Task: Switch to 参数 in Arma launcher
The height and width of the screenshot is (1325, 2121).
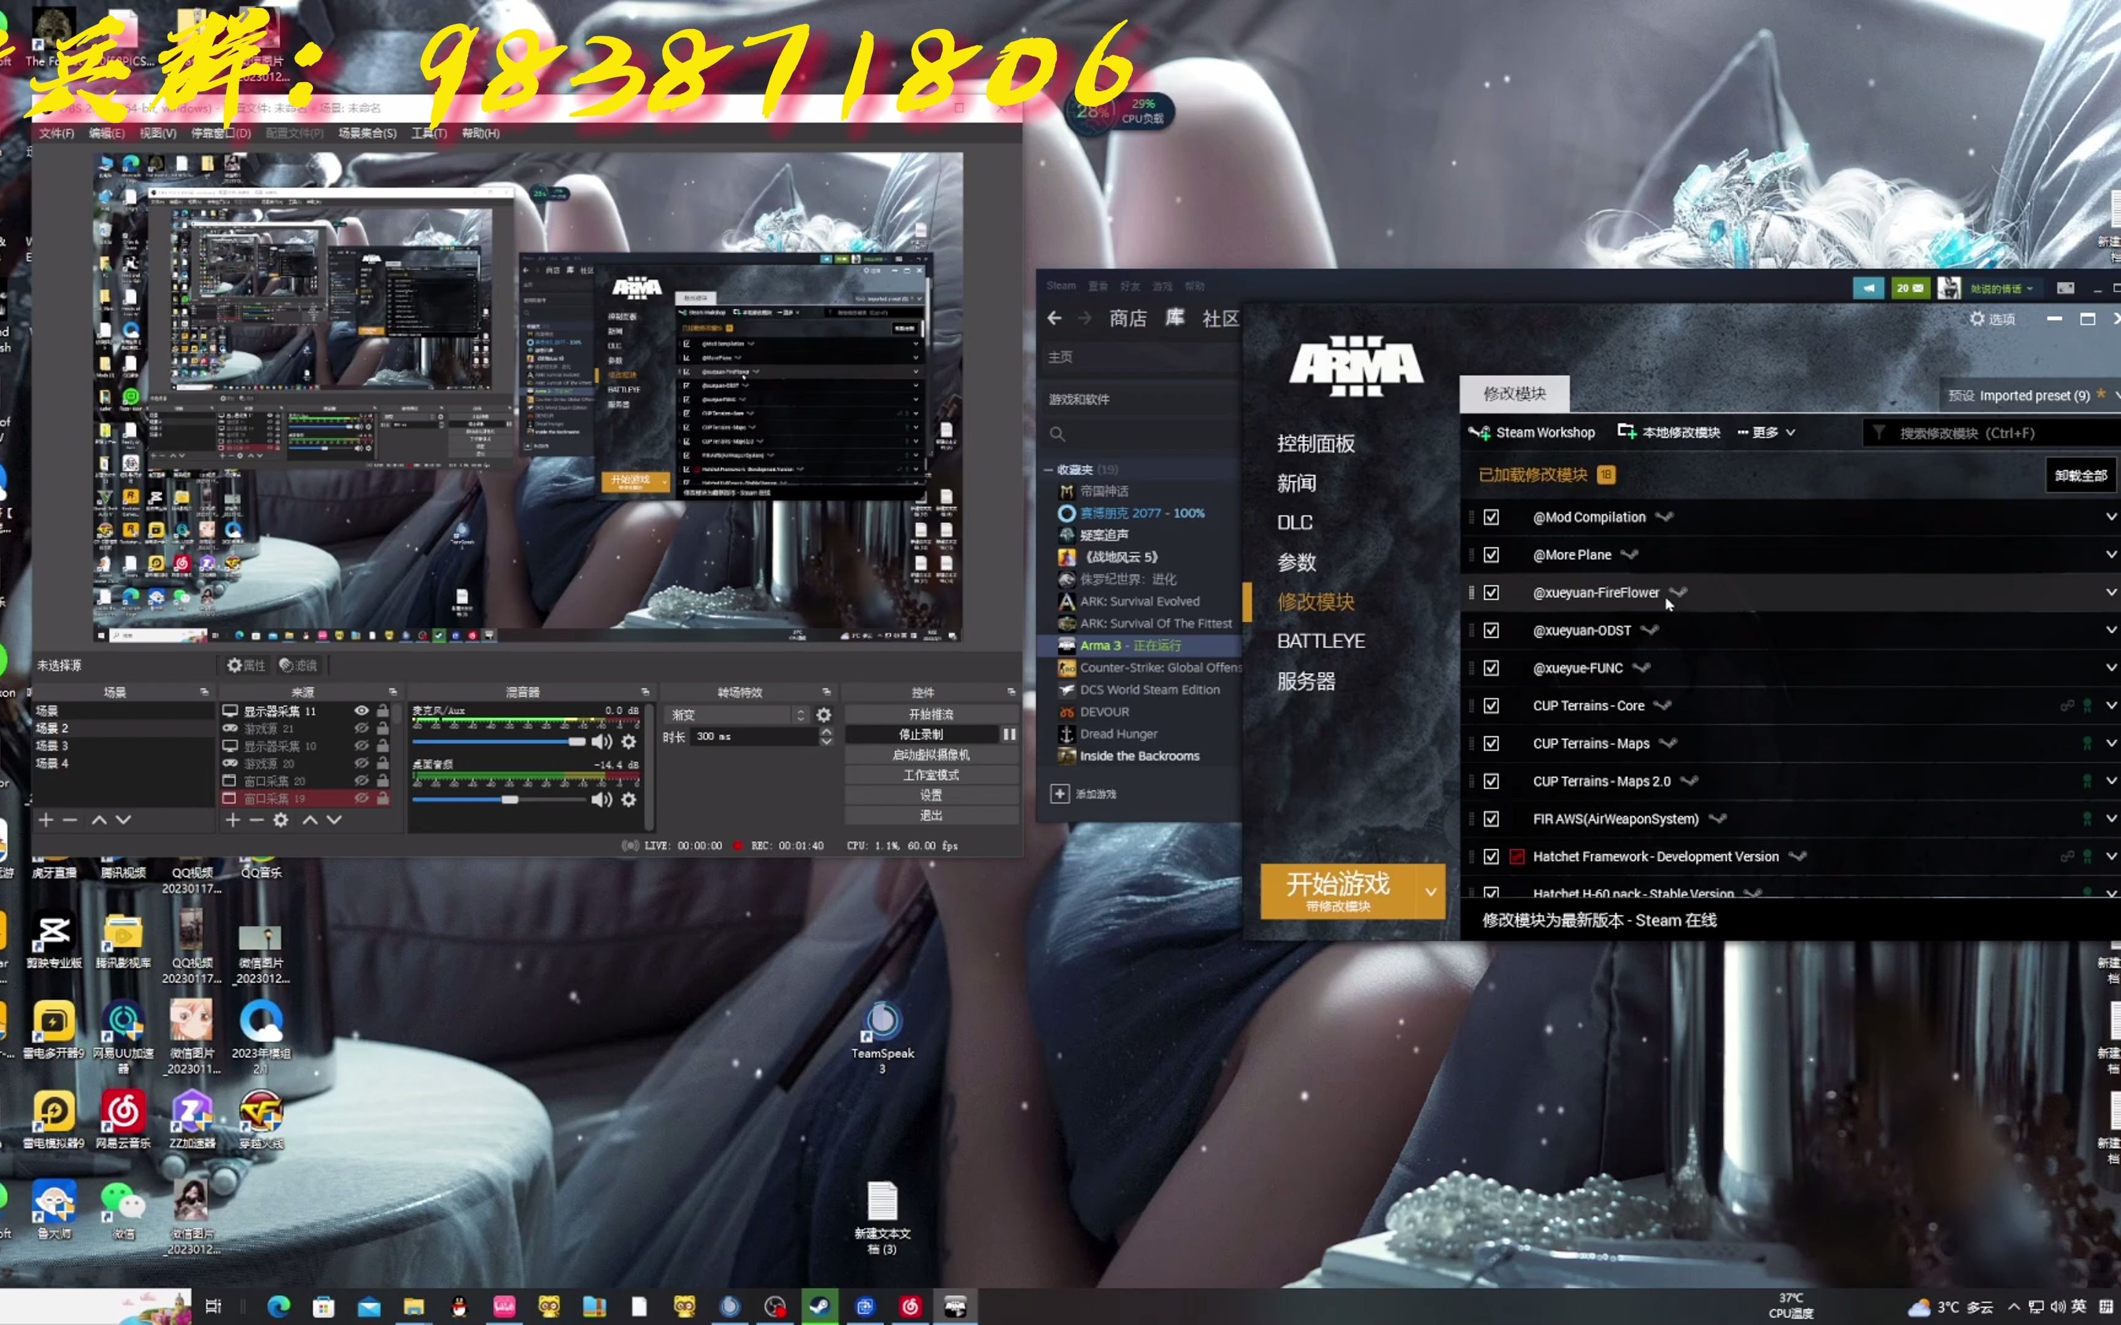Action: coord(1296,562)
